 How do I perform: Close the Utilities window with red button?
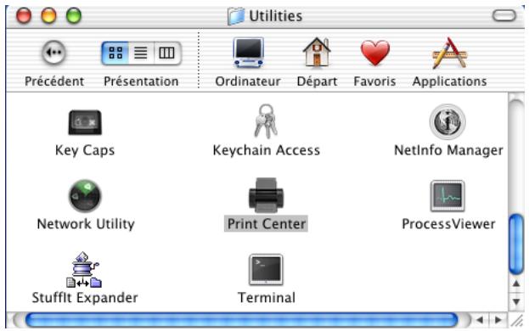(24, 15)
